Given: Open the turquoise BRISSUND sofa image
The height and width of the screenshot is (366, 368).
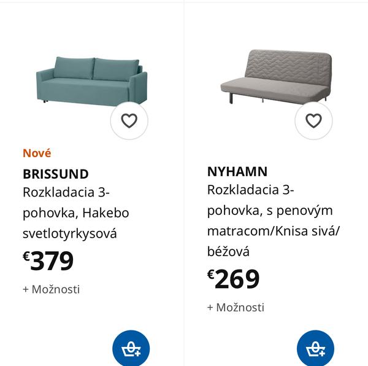Looking at the screenshot, I should [91, 81].
